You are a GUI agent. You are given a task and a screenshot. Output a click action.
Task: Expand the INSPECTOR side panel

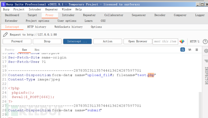(206, 75)
